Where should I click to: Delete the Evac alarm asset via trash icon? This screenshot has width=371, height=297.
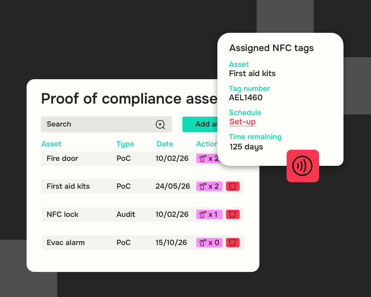(x=233, y=243)
